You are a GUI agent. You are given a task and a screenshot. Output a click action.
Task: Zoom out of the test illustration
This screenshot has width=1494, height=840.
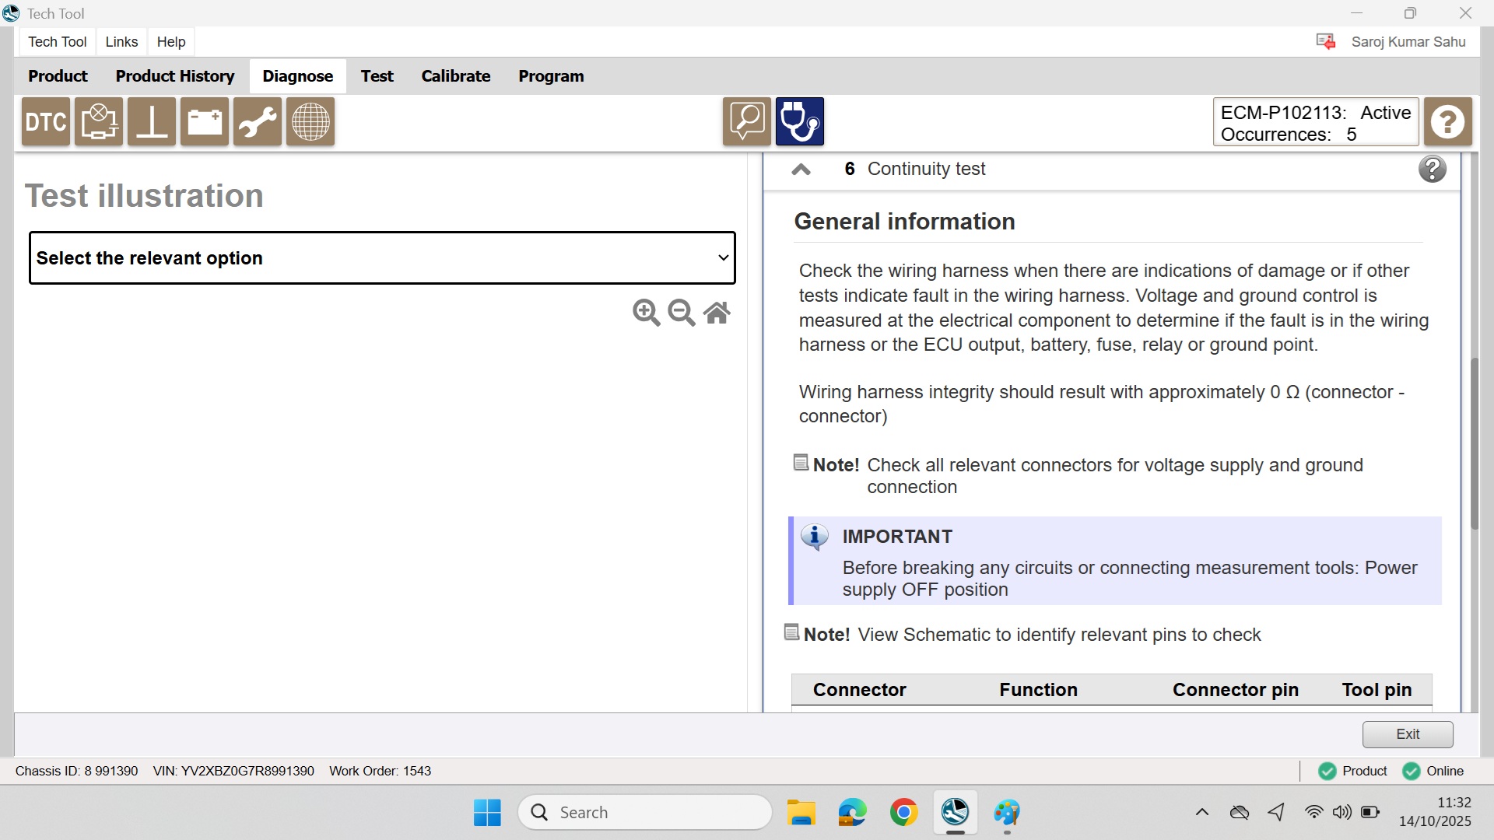point(682,313)
